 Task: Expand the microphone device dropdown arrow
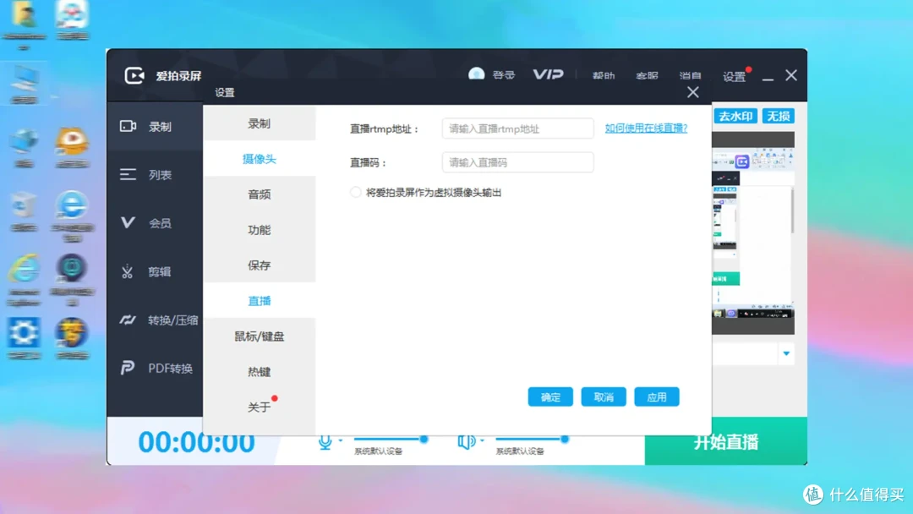341,440
